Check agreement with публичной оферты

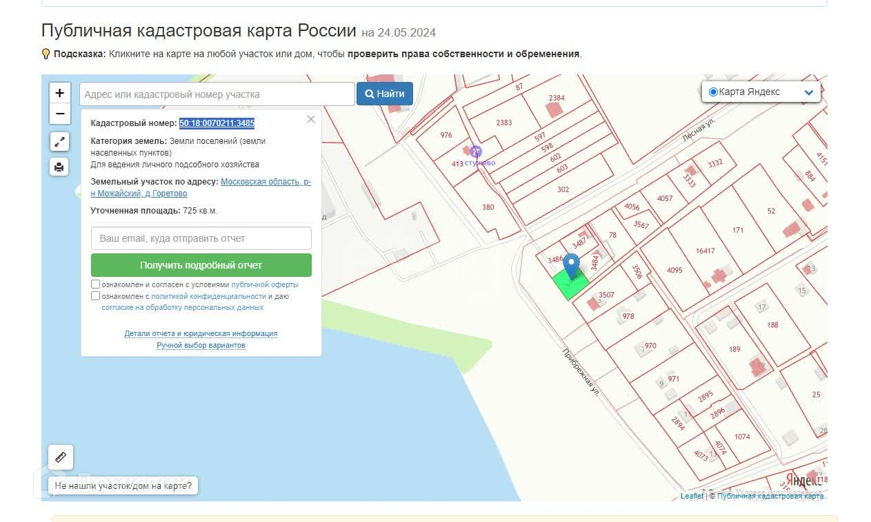[x=95, y=284]
